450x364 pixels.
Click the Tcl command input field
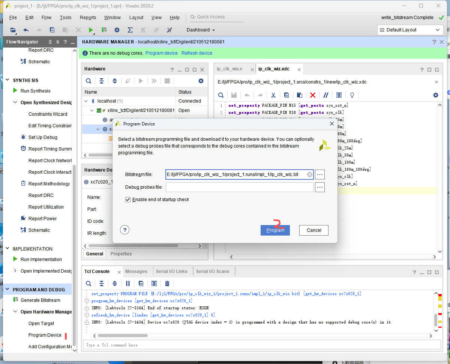[x=262, y=345]
